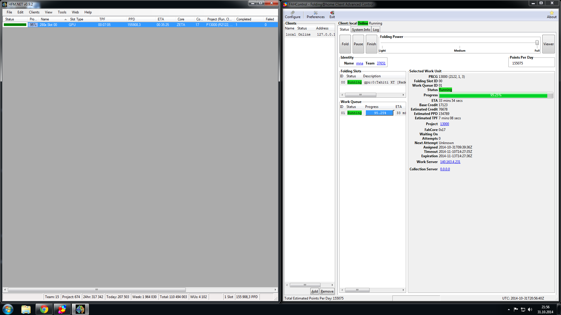Open Help menu in HFM.NET

(x=88, y=12)
